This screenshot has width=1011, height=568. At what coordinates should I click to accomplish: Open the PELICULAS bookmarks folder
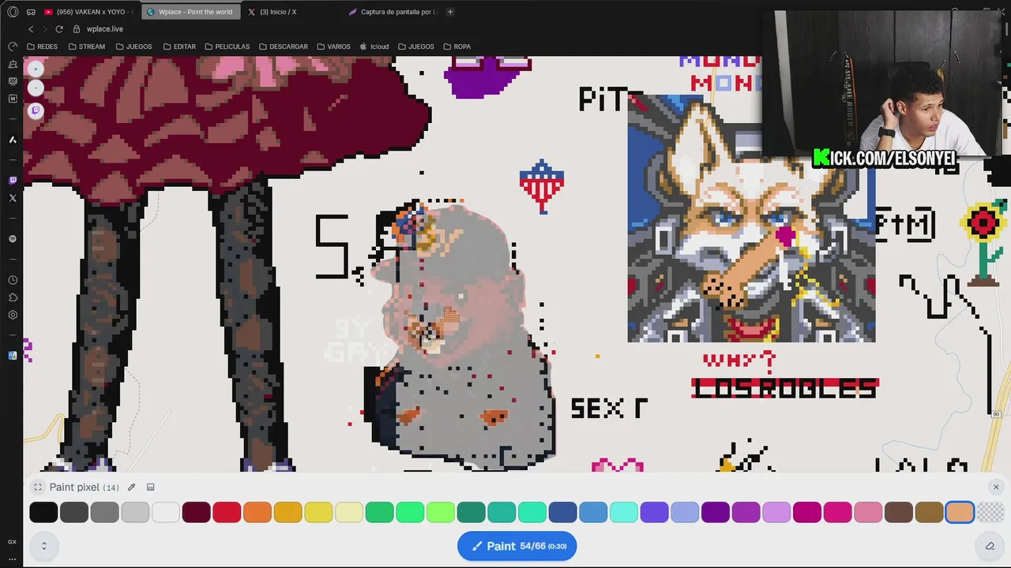point(227,47)
